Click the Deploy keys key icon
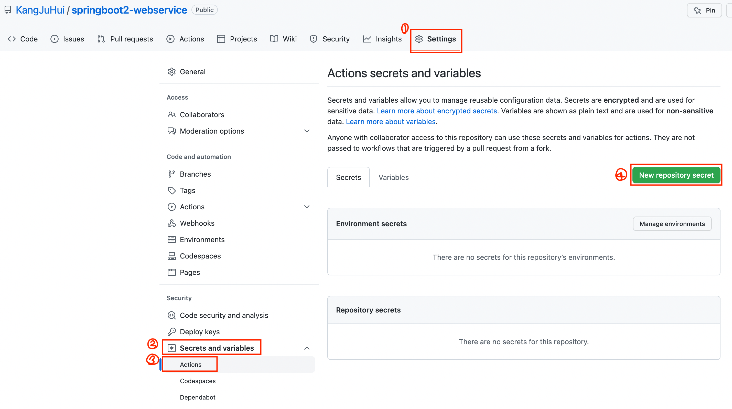Viewport: 732px width, 409px height. coord(172,332)
